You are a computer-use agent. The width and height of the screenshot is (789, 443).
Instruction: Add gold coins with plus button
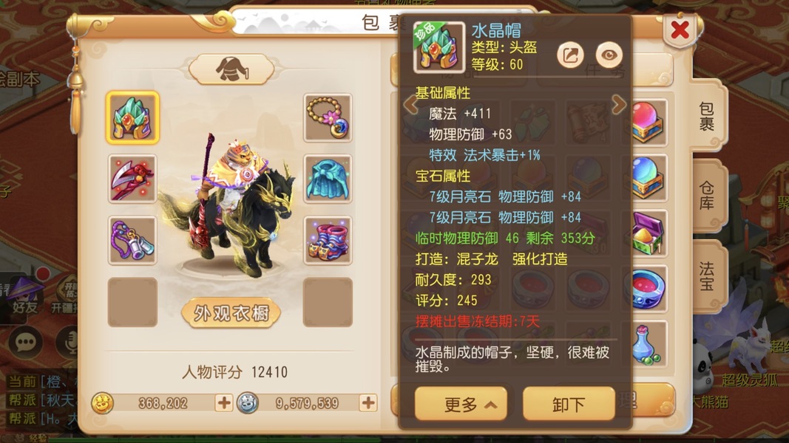tap(224, 403)
